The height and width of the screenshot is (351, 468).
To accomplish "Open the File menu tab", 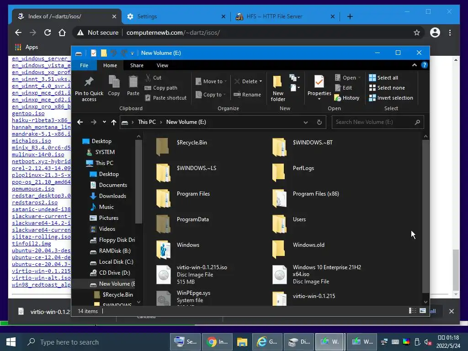I will pos(84,65).
